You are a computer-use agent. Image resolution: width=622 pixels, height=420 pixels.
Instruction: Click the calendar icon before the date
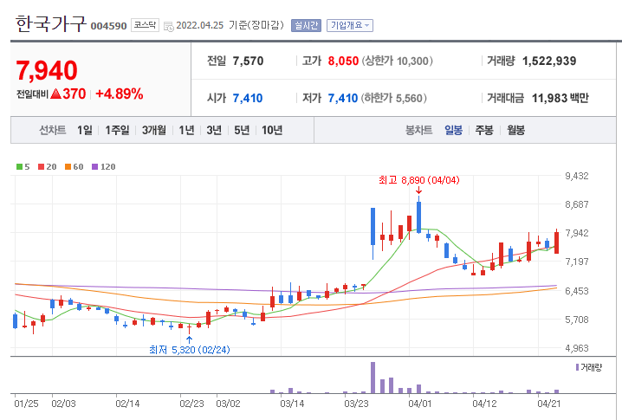pyautogui.click(x=169, y=27)
